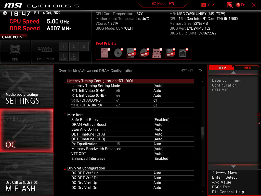Open the SETTINGS motherboard section
This screenshot has height=196, width=261.
click(27, 86)
